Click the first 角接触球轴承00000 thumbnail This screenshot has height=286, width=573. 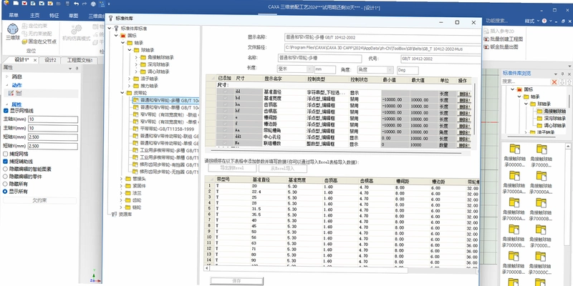(x=514, y=149)
